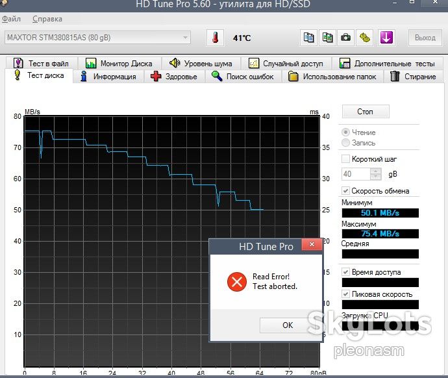Open the 'Здоровье' tab
The width and height of the screenshot is (448, 378).
tap(174, 77)
